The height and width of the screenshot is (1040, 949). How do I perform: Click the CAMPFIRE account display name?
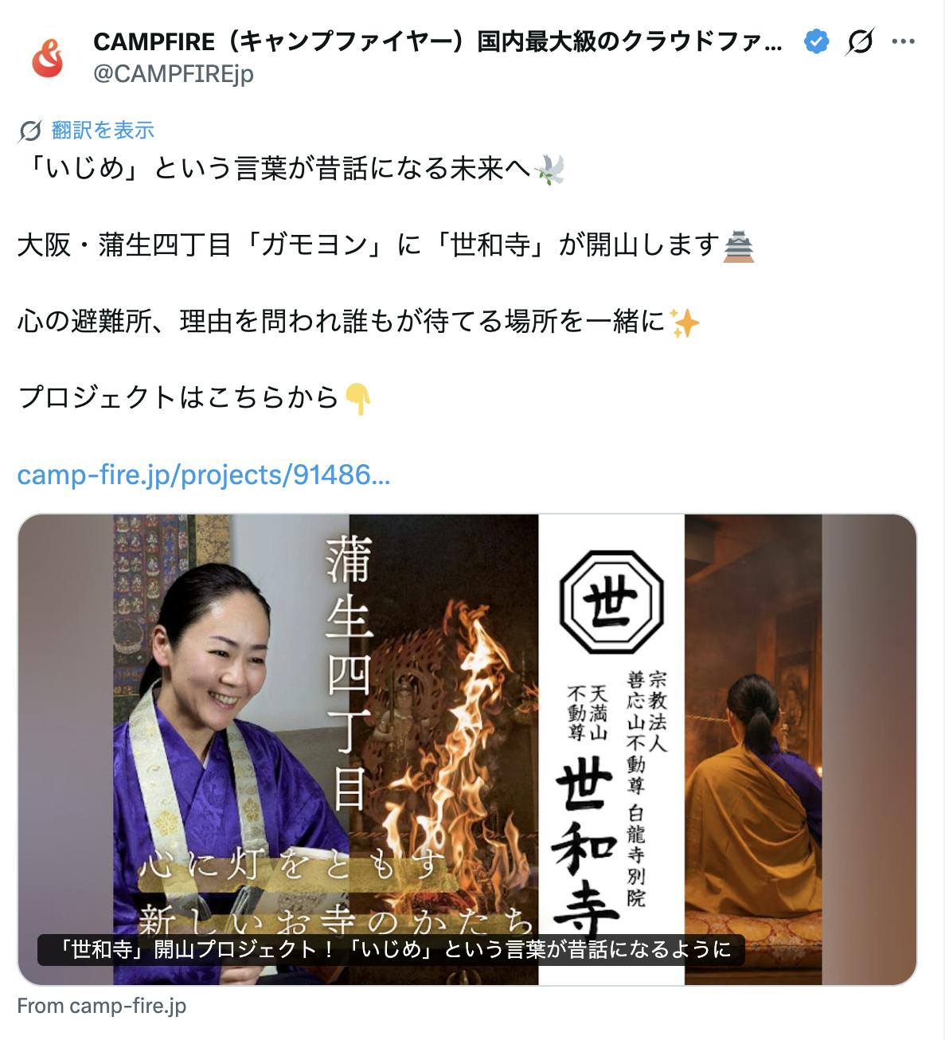click(x=438, y=41)
